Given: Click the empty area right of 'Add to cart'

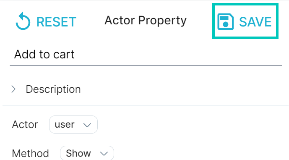Looking at the screenshot, I should point(177,55).
